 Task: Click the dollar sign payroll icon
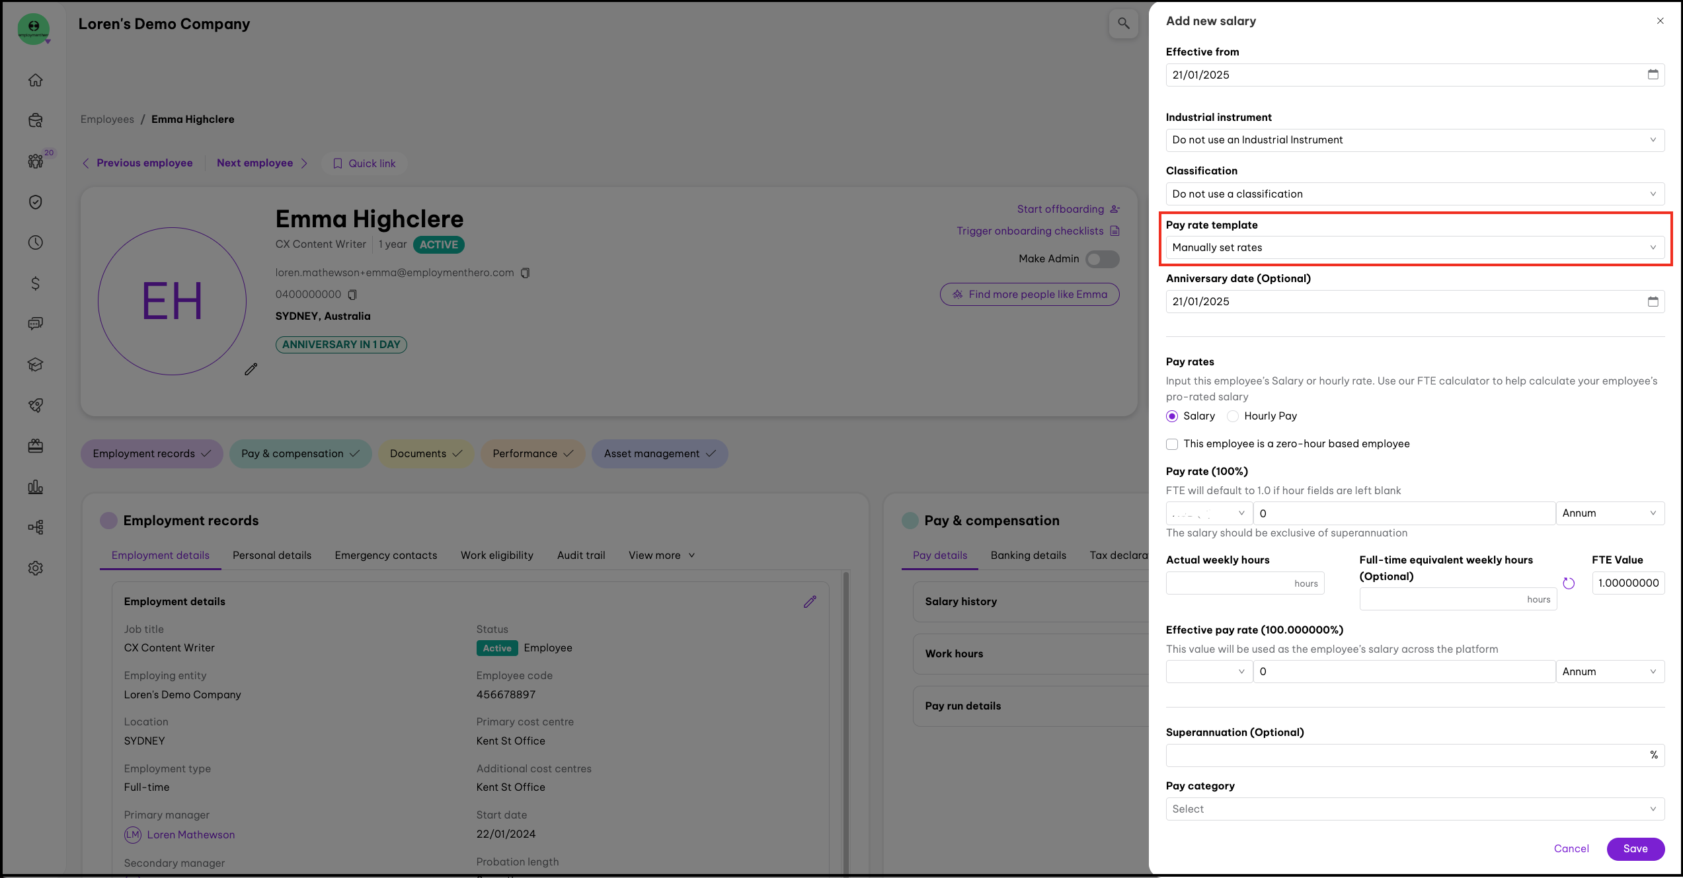pos(36,283)
